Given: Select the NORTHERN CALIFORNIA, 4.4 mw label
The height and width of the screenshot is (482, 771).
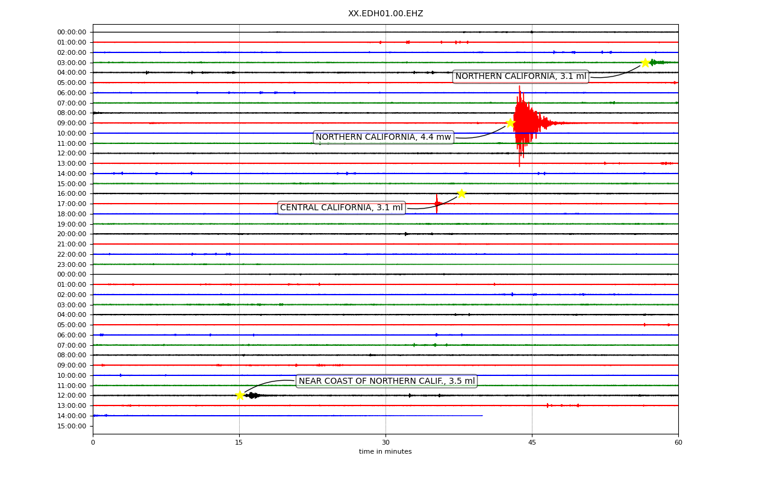Looking at the screenshot, I should point(383,137).
